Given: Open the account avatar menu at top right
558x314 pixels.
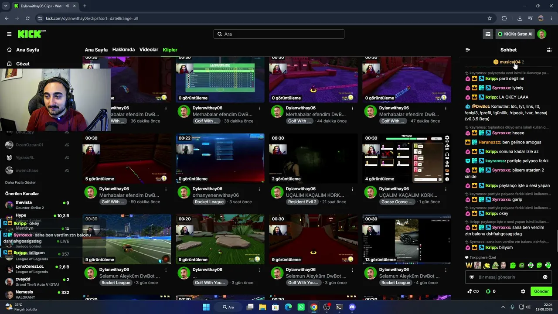Looking at the screenshot, I should (541, 34).
